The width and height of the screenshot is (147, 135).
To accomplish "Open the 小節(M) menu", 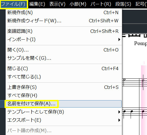I will [78, 4].
